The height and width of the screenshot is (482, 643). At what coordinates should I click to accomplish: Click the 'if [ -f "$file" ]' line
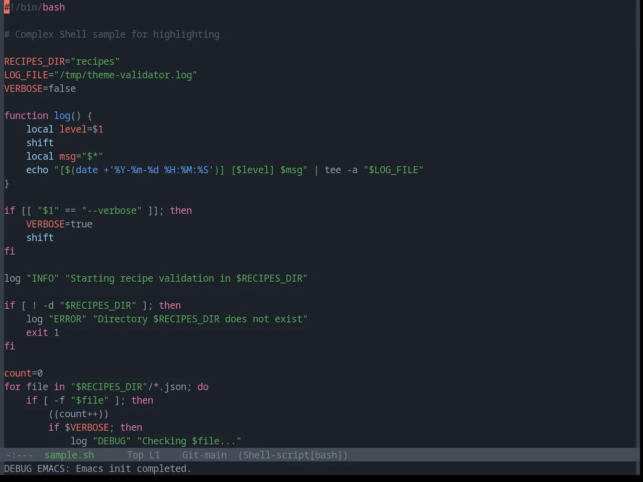[x=90, y=401]
